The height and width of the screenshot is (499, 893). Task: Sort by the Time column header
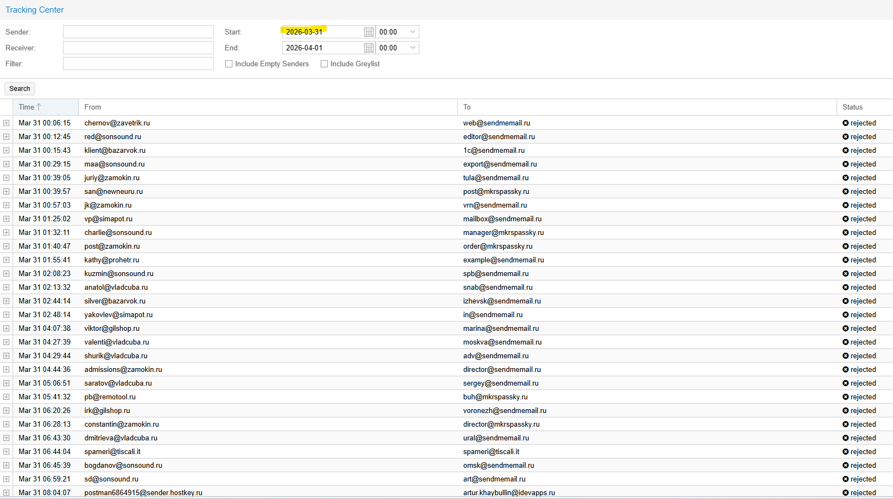[27, 107]
